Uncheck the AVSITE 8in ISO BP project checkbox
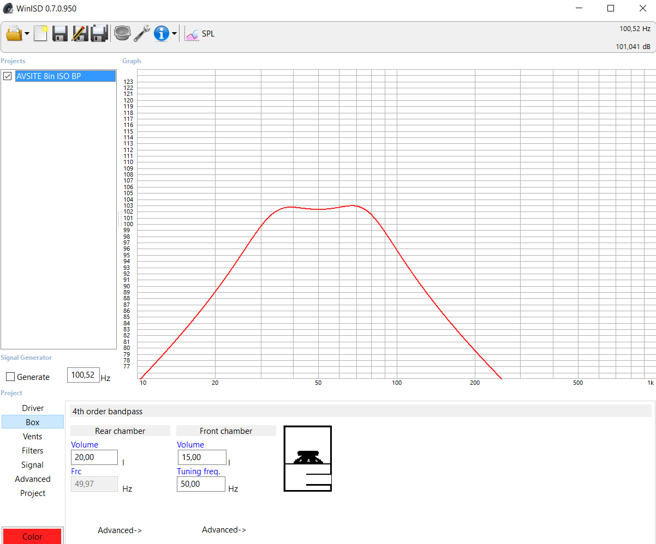Image resolution: width=656 pixels, height=544 pixels. click(8, 76)
